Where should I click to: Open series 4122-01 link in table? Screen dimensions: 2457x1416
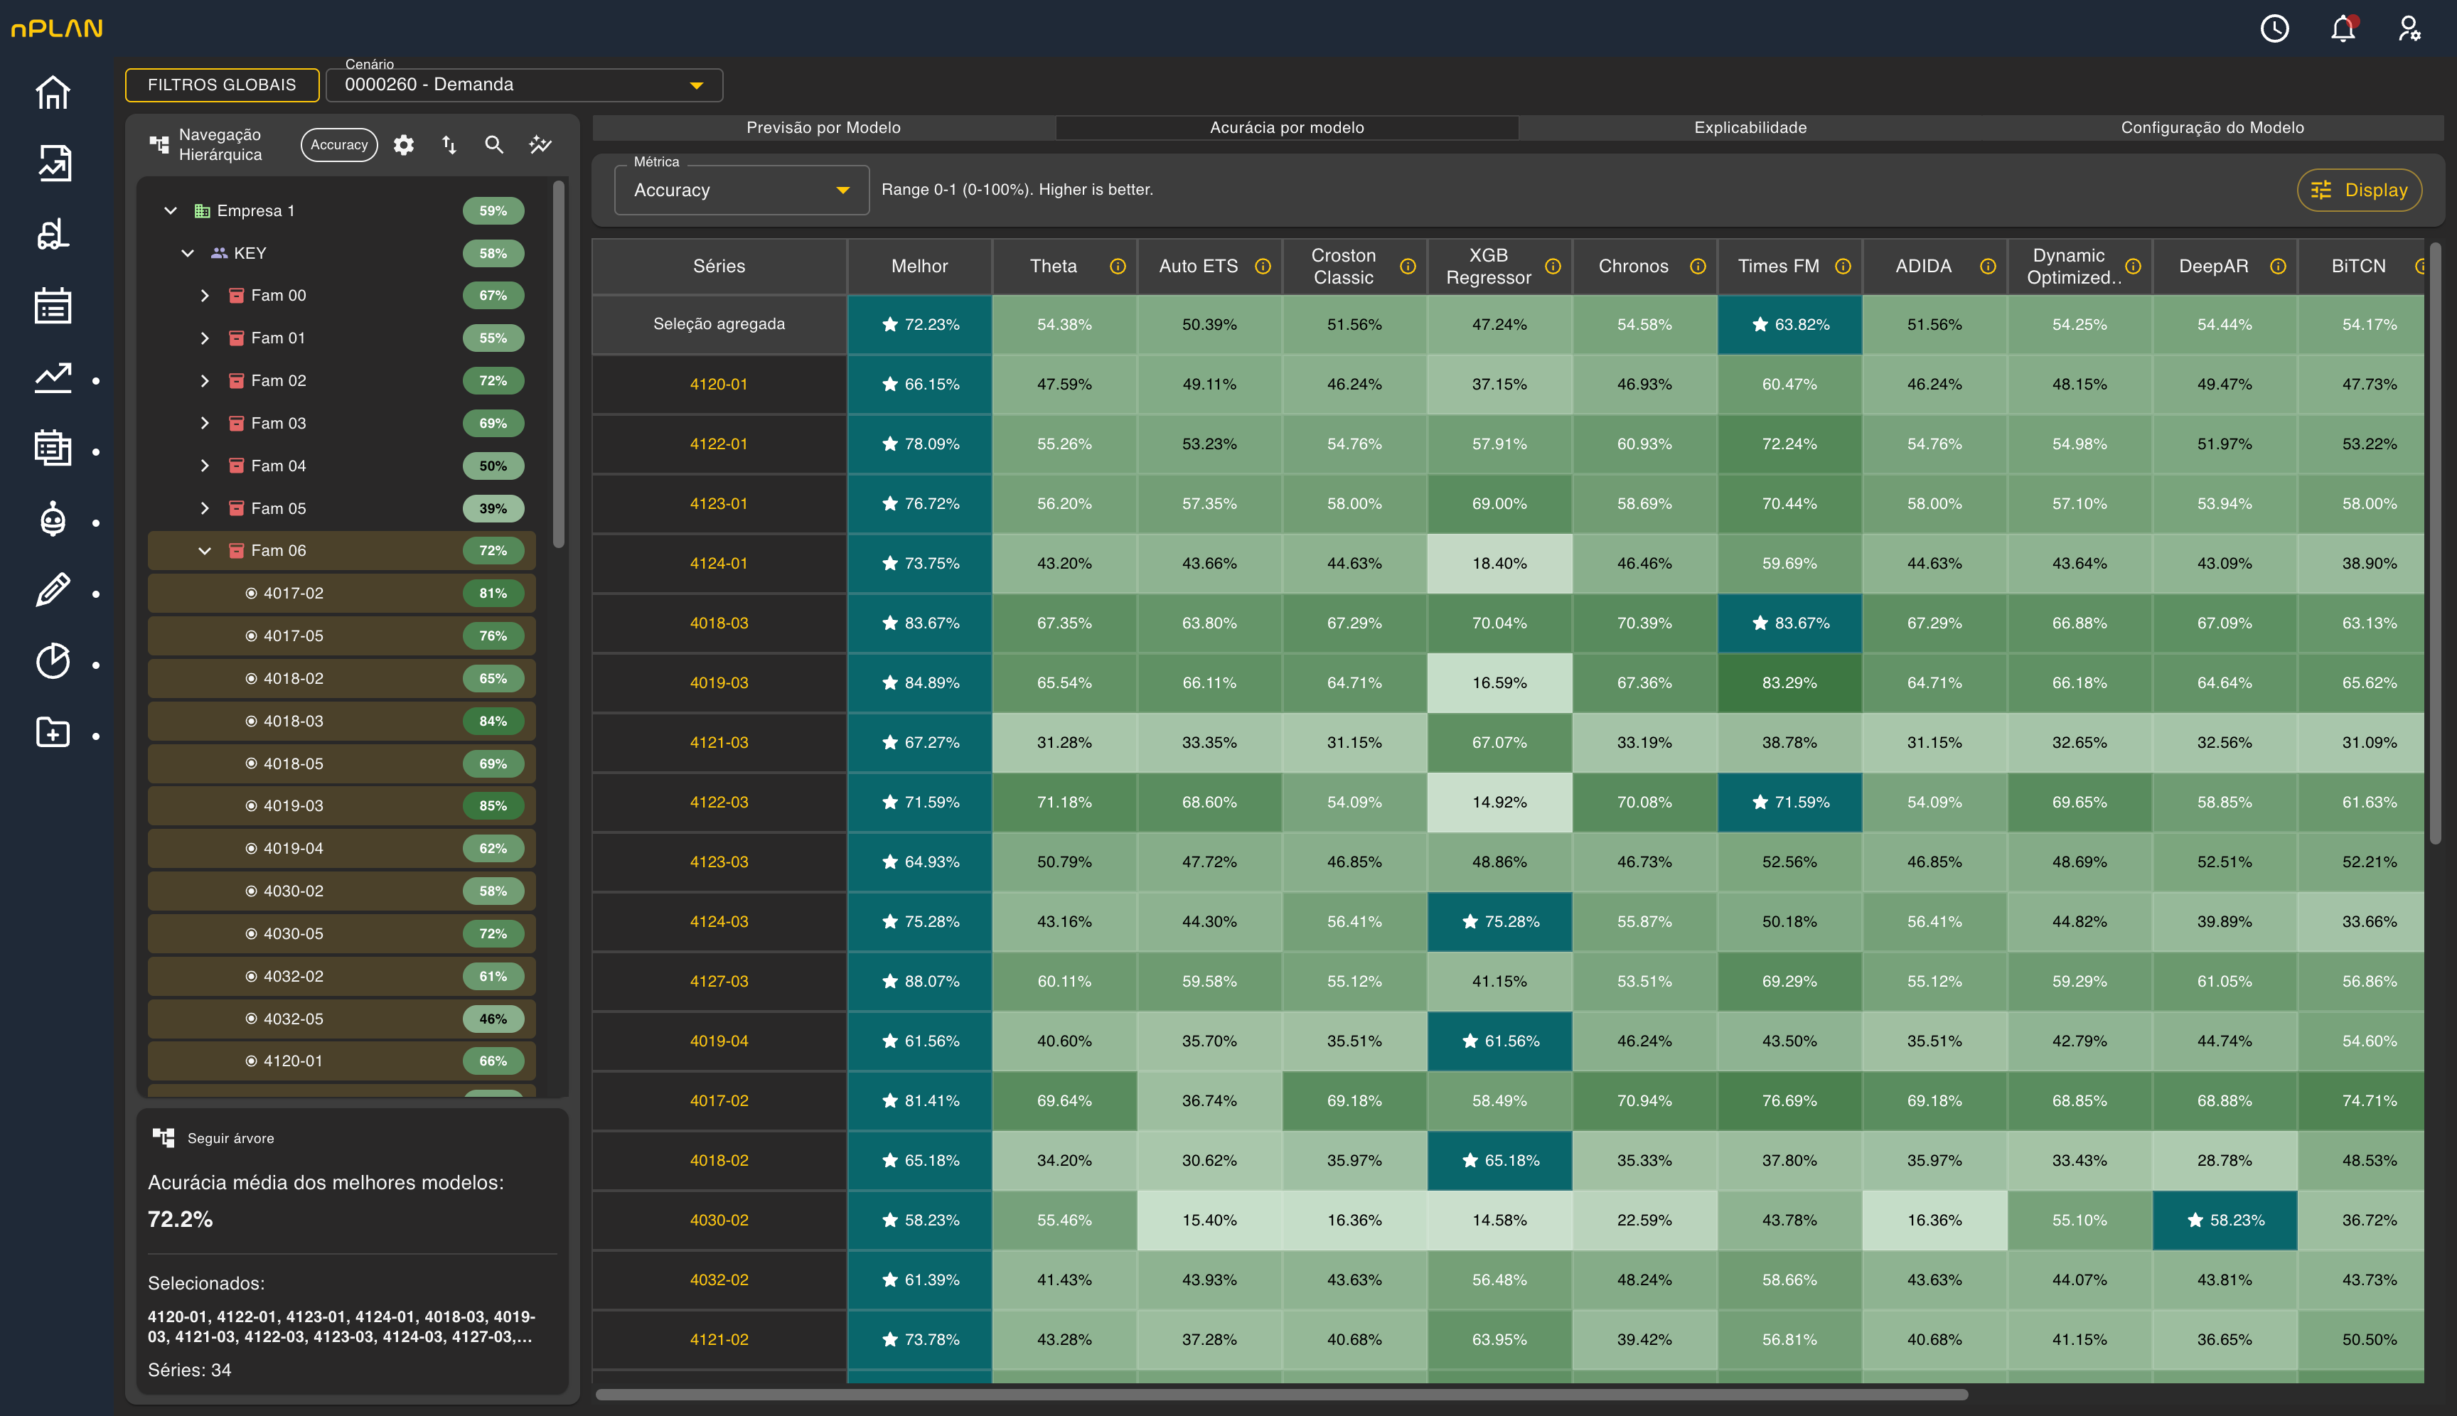(719, 444)
